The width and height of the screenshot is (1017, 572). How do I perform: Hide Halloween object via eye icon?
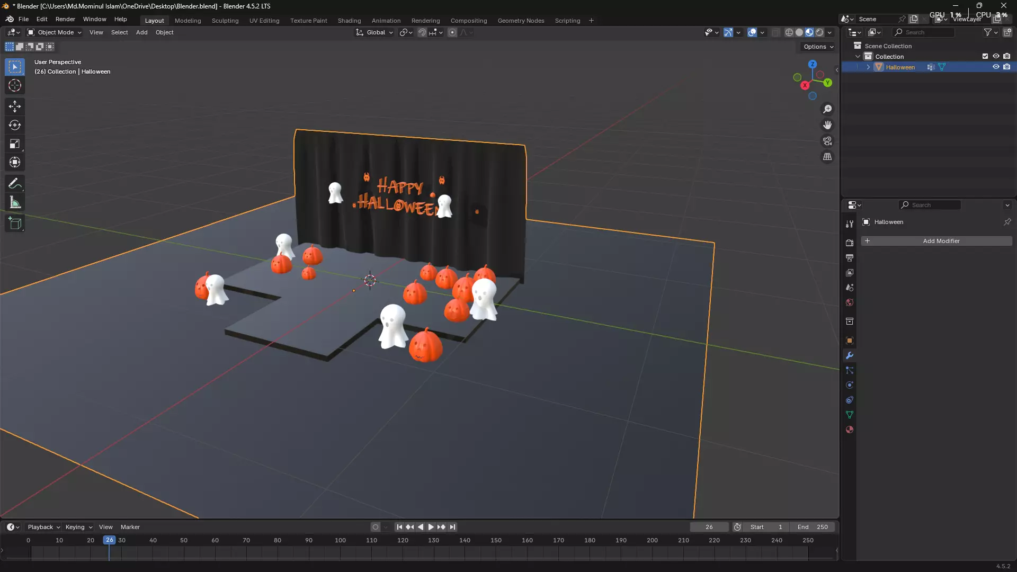tap(996, 67)
